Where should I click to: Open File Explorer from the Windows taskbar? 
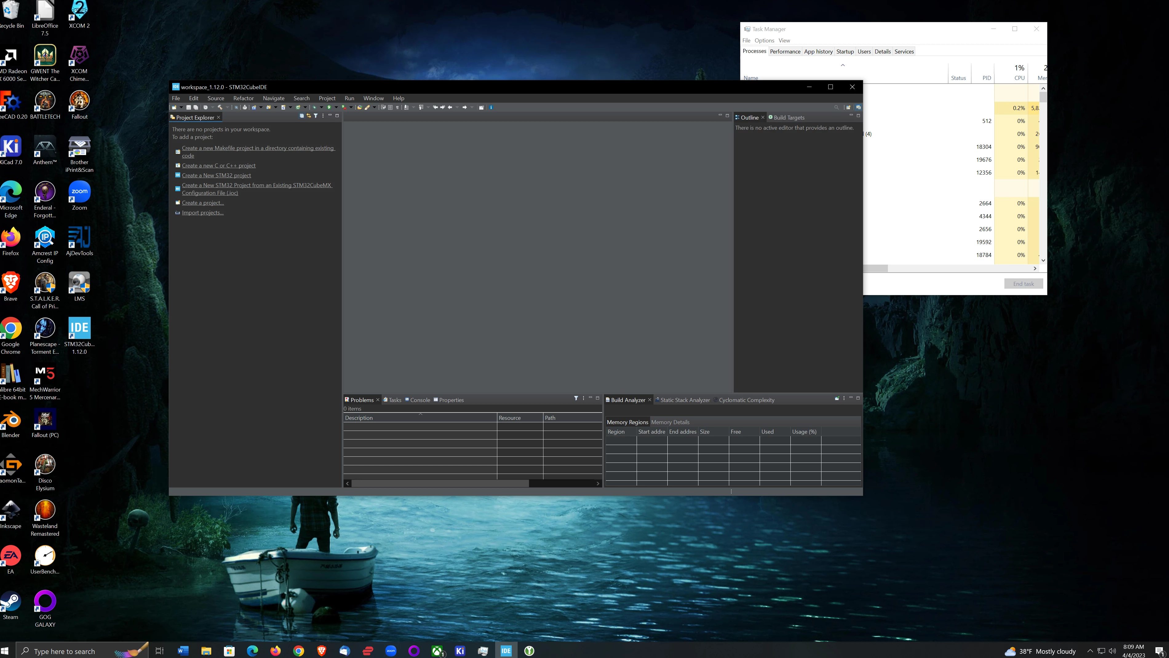click(x=206, y=651)
